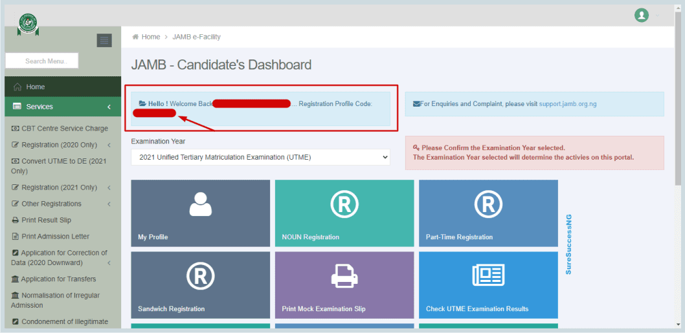Click the home icon in the breadcrumb

[135, 37]
